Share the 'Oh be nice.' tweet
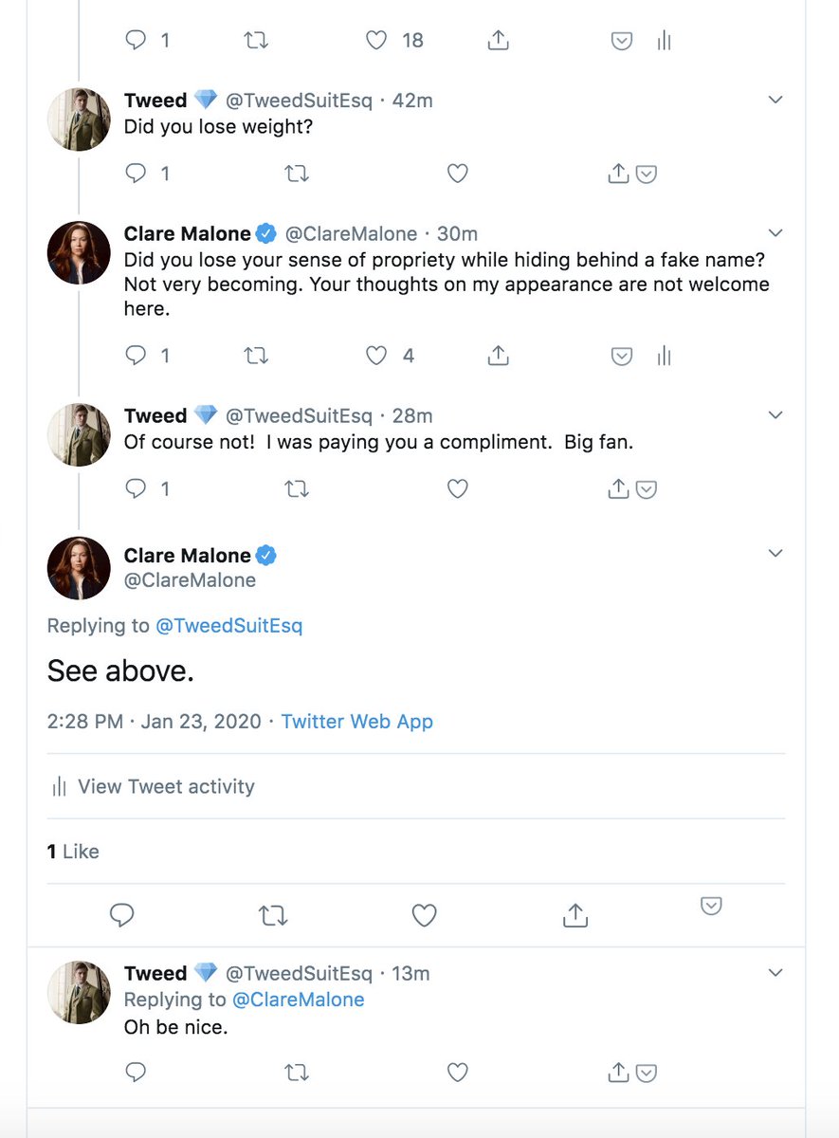839x1138 pixels. (618, 1073)
